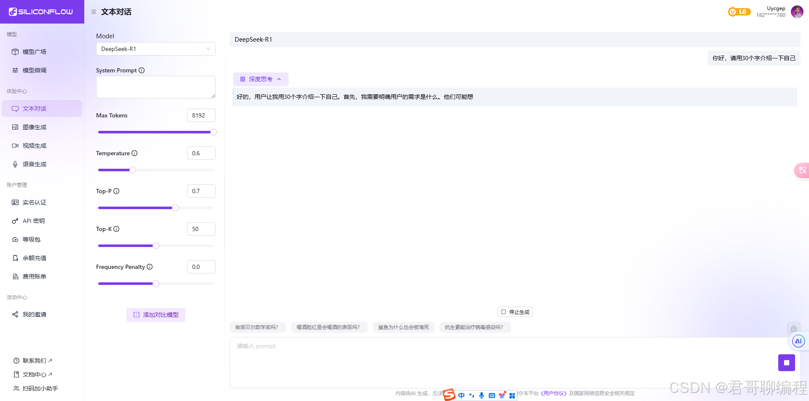The height and width of the screenshot is (401, 809).
Task: Click 扫码加小助手
Action: pos(36,388)
